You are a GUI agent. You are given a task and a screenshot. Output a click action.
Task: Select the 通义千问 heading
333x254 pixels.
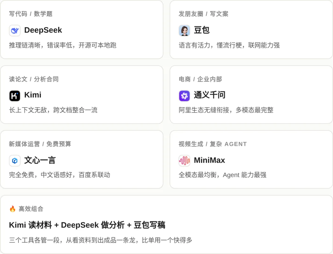(x=209, y=95)
